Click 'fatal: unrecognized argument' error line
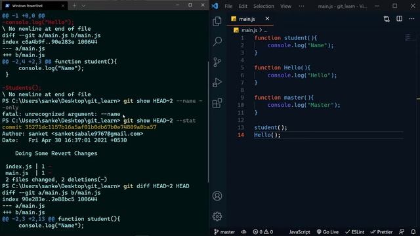Screen dimensions: 420x236 point(61,114)
